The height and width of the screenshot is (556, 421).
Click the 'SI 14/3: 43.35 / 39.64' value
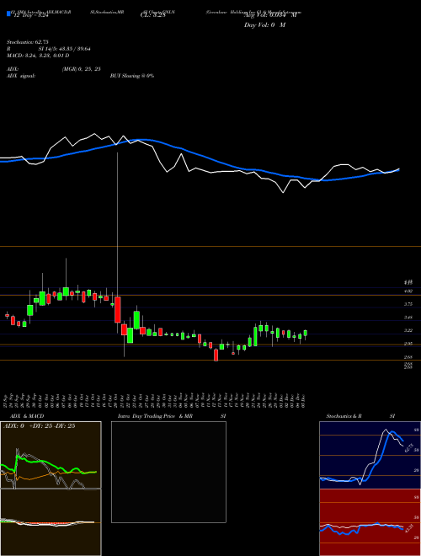point(65,49)
